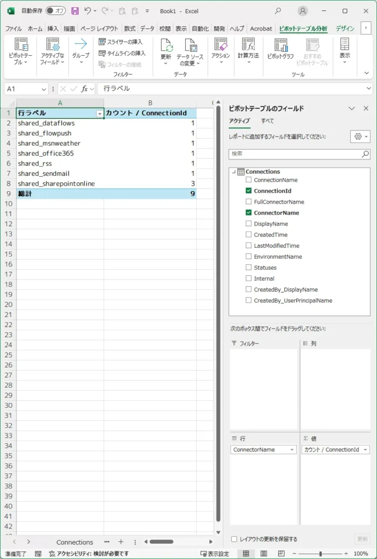
Task: Click the 更新 refresh icon in ribbon
Action: (x=166, y=46)
